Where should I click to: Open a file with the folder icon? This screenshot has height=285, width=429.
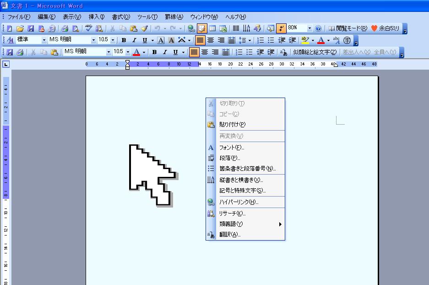pyautogui.click(x=20, y=28)
